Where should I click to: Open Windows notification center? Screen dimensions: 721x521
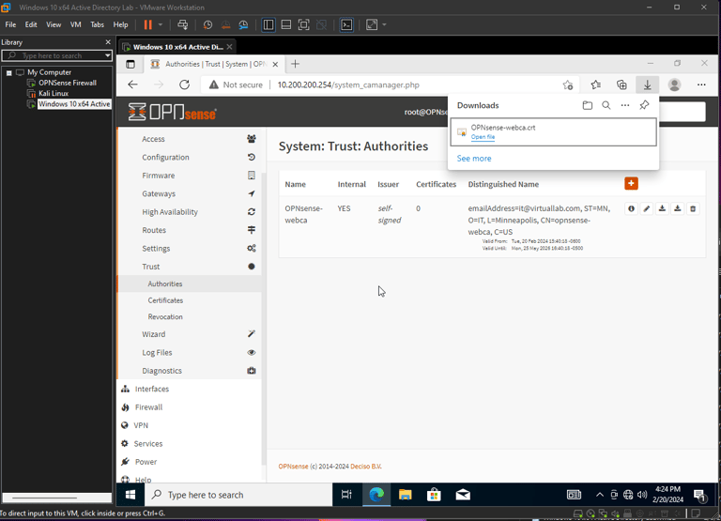699,496
